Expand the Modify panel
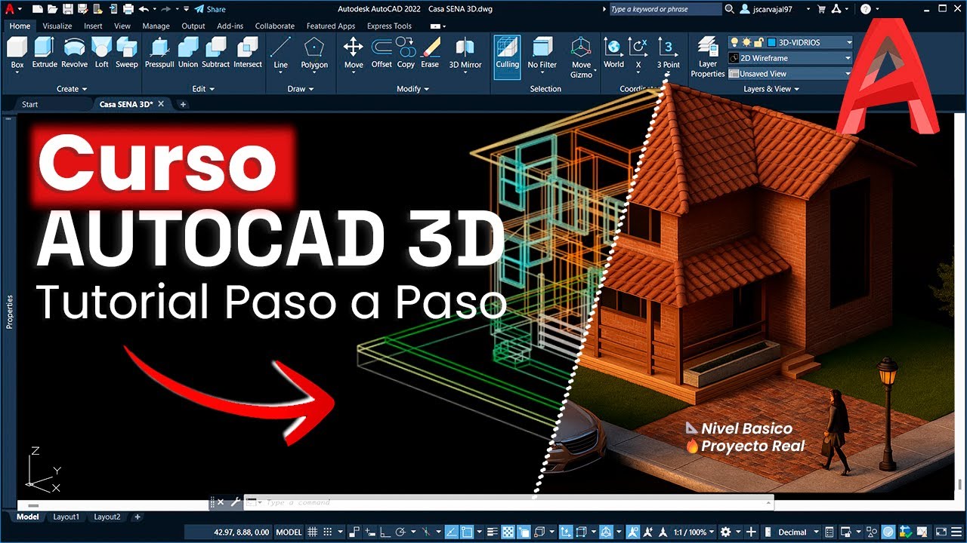 coord(412,89)
